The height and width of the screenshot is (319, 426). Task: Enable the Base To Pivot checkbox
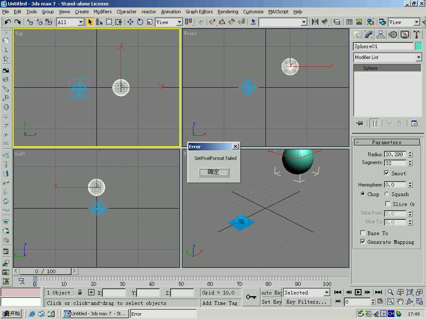click(x=363, y=233)
